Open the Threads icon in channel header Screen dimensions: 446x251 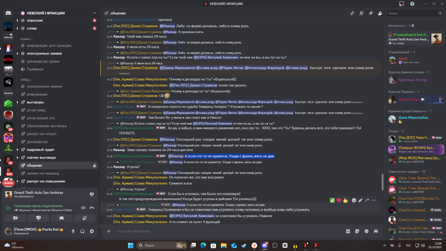(352, 13)
